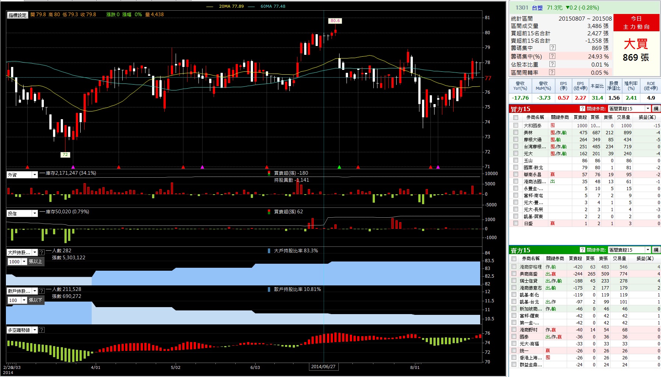Click 贏 tag icon in 華南永昌 row
The image size is (661, 377).
(553, 174)
